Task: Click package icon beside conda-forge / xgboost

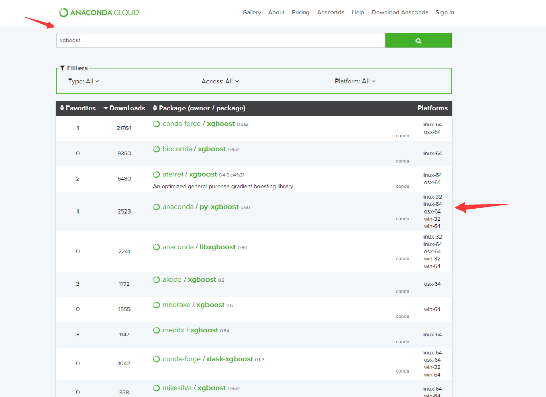Action: [x=157, y=124]
